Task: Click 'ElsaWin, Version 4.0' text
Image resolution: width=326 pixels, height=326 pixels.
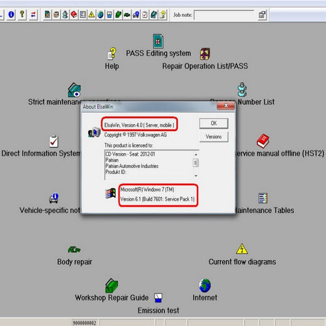Action: (123, 125)
